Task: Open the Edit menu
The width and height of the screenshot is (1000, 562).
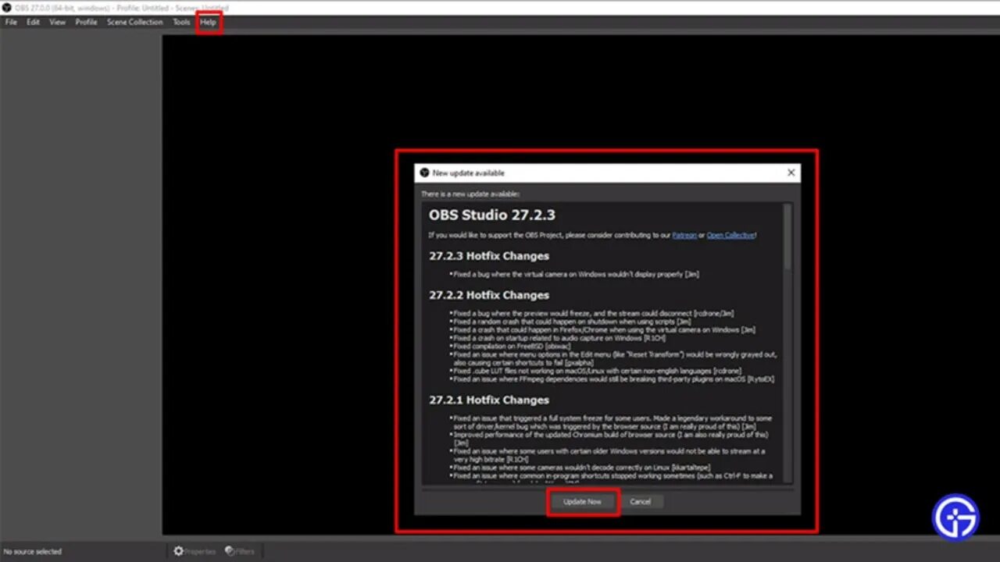Action: click(33, 22)
